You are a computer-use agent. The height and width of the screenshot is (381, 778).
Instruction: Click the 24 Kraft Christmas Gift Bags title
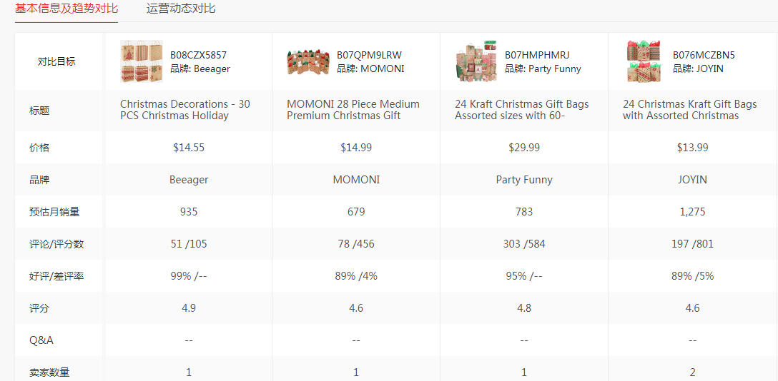tap(522, 110)
